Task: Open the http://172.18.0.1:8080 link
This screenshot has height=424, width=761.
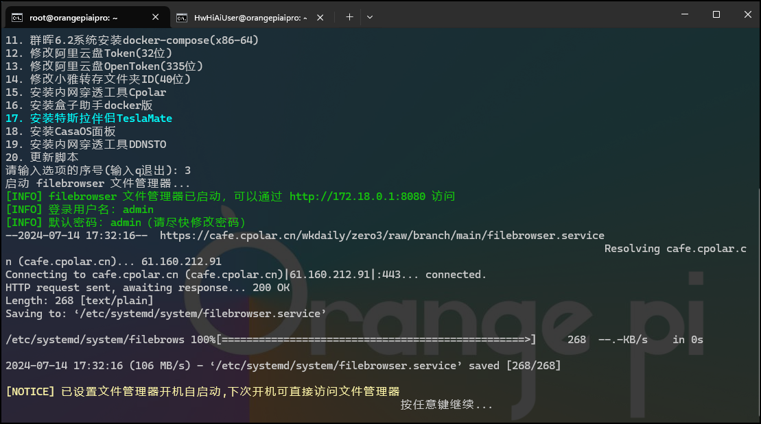Action: [358, 197]
